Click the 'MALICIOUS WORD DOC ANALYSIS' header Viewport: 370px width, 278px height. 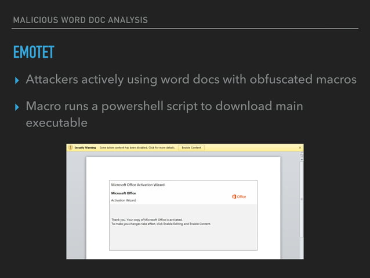81,20
